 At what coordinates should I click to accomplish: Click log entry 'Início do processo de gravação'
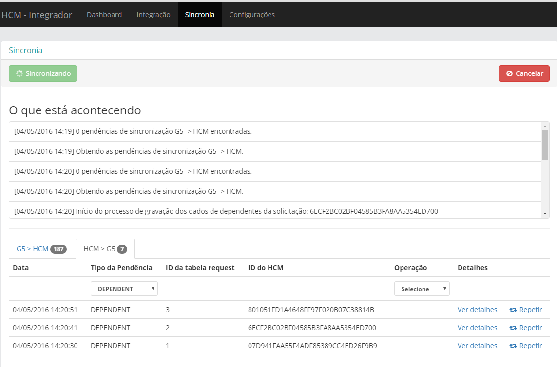point(275,210)
